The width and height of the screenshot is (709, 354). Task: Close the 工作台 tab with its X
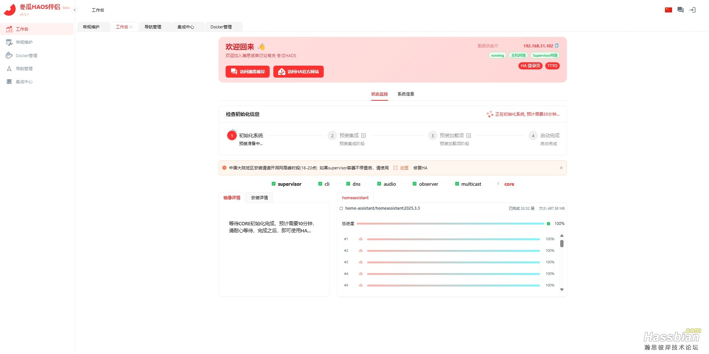[131, 27]
